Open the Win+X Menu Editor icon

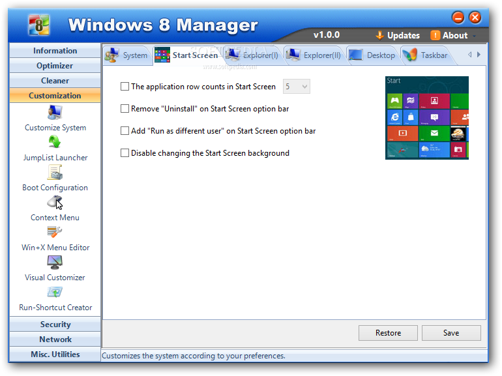tap(55, 232)
